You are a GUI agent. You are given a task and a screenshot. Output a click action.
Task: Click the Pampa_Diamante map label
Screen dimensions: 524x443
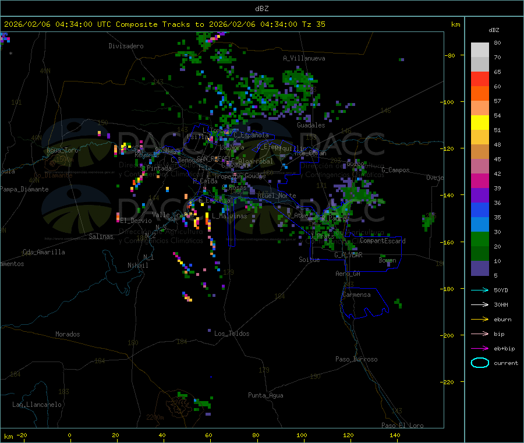24,189
